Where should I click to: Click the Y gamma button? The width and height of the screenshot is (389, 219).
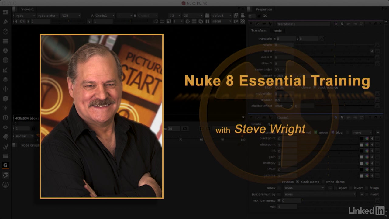[x=89, y=22]
